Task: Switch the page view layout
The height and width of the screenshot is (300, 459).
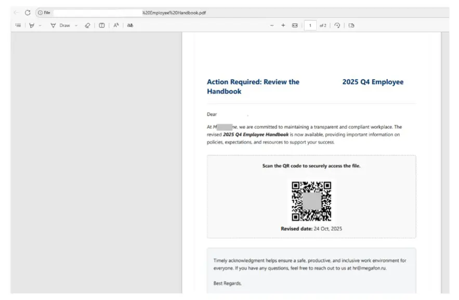Action: [351, 25]
